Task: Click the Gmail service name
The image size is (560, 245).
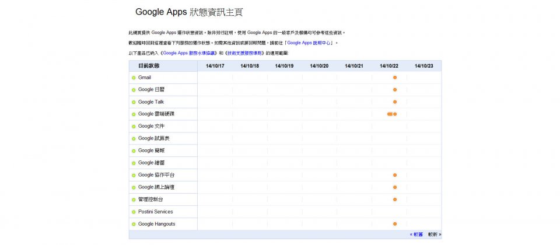Action: point(145,78)
